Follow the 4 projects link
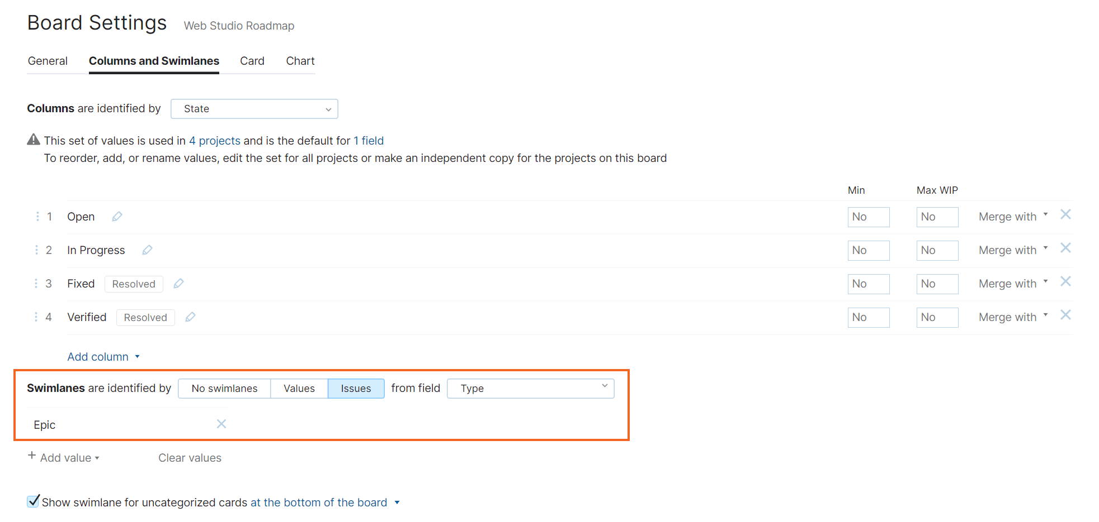 point(215,141)
